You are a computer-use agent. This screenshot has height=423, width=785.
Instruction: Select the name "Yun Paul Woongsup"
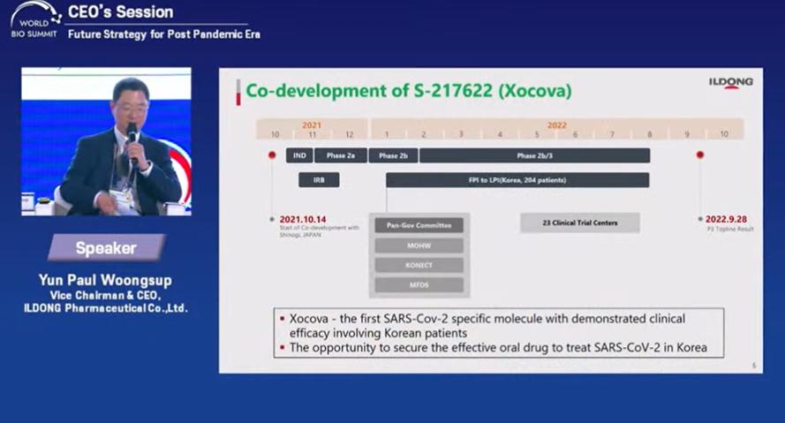pyautogui.click(x=106, y=280)
